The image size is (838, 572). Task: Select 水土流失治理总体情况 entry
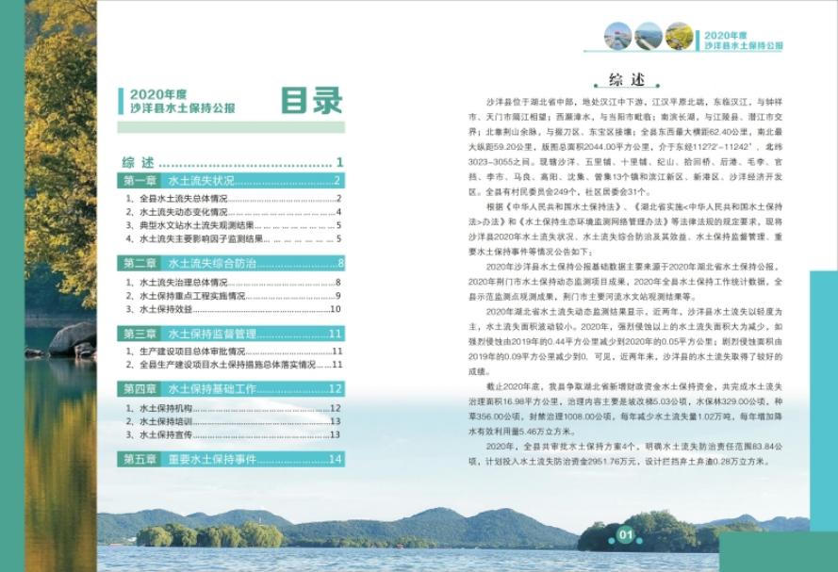[234, 283]
